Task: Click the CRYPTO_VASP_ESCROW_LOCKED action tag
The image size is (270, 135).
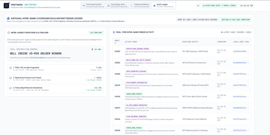Action: pyautogui.click(x=137, y=49)
